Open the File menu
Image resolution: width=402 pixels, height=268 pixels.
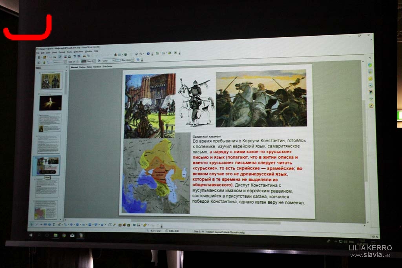[37, 53]
